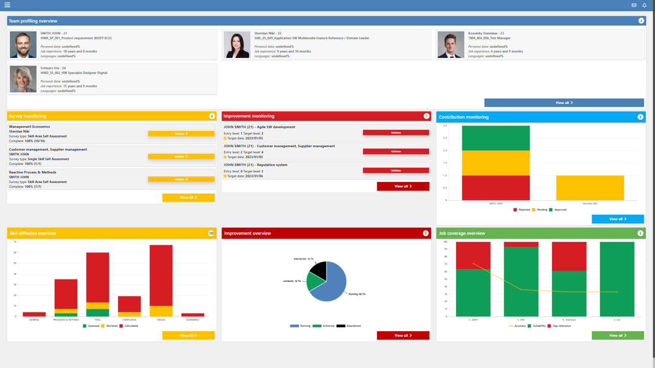
Task: Validate the Agile SW development improvement
Action: coord(396,132)
